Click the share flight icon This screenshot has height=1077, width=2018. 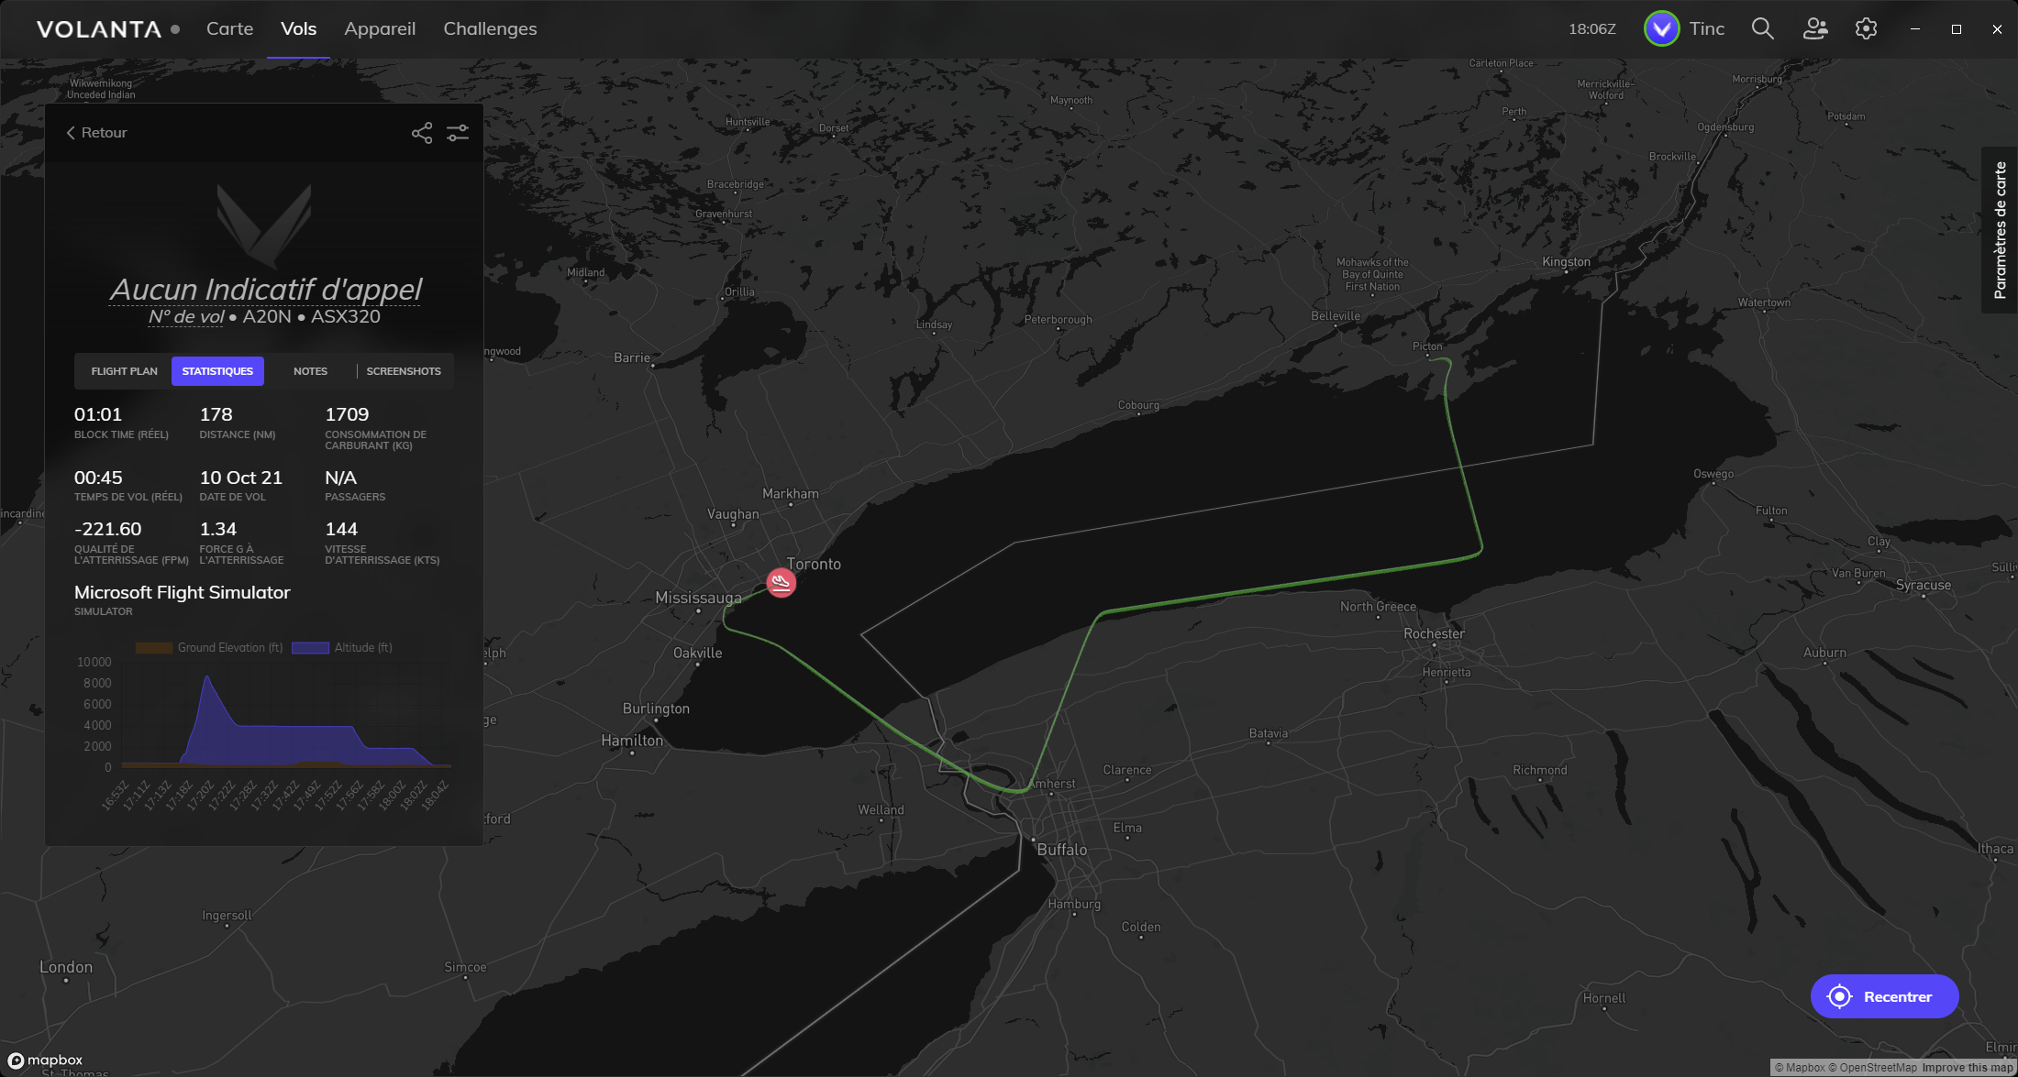point(421,133)
